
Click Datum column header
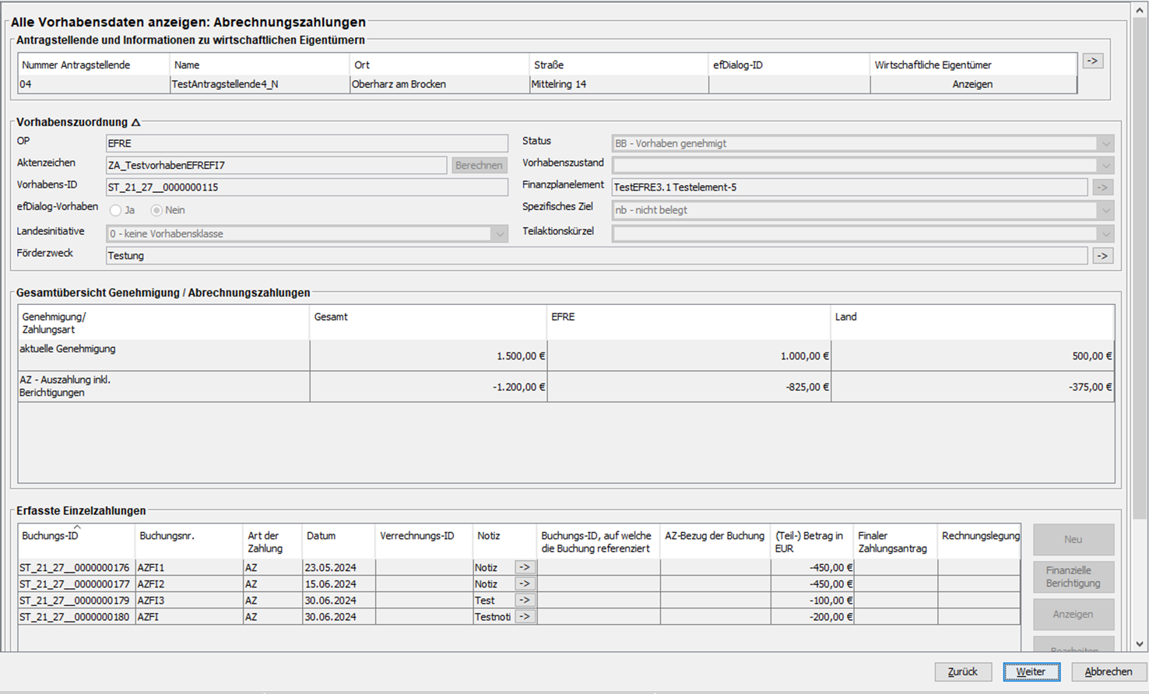(x=339, y=541)
